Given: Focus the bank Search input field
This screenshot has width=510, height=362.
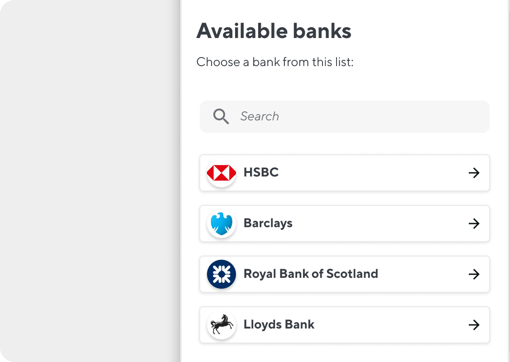Looking at the screenshot, I should (x=344, y=117).
